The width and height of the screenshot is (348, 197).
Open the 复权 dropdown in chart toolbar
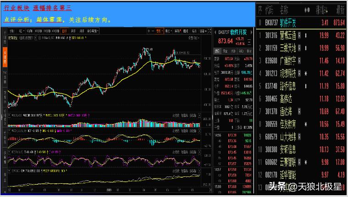coord(160,31)
